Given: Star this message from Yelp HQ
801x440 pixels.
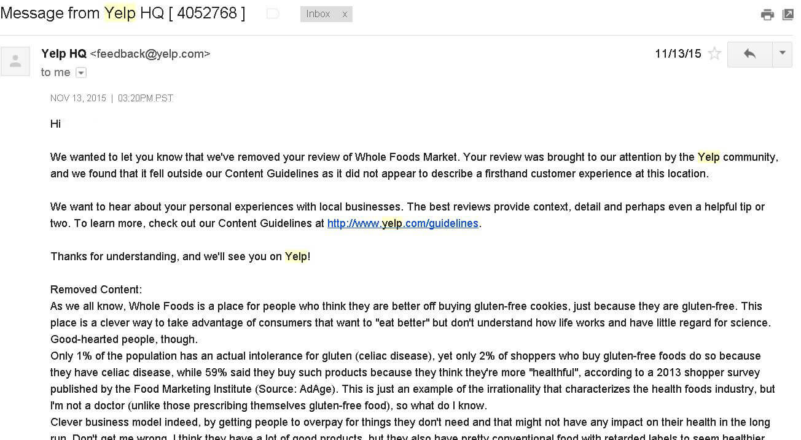Looking at the screenshot, I should pos(714,53).
